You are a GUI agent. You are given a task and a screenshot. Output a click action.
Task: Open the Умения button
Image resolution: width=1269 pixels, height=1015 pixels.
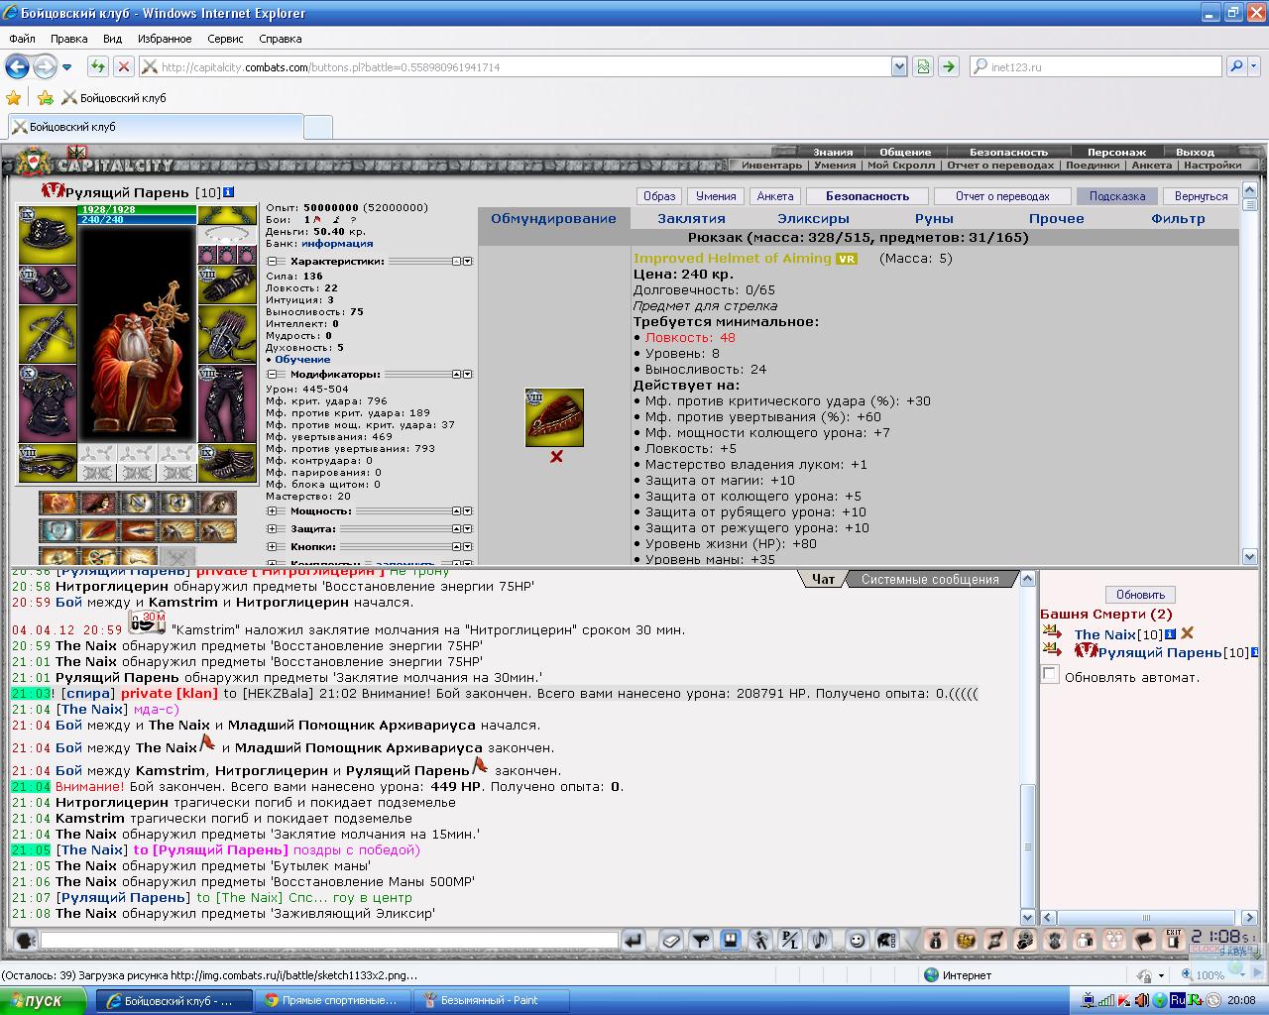click(716, 196)
